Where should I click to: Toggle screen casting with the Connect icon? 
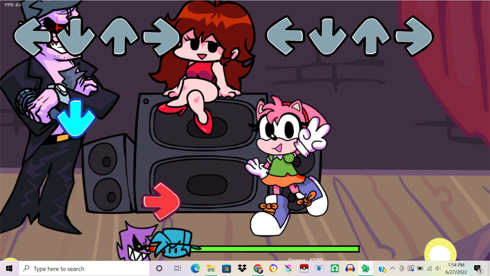tap(410, 269)
